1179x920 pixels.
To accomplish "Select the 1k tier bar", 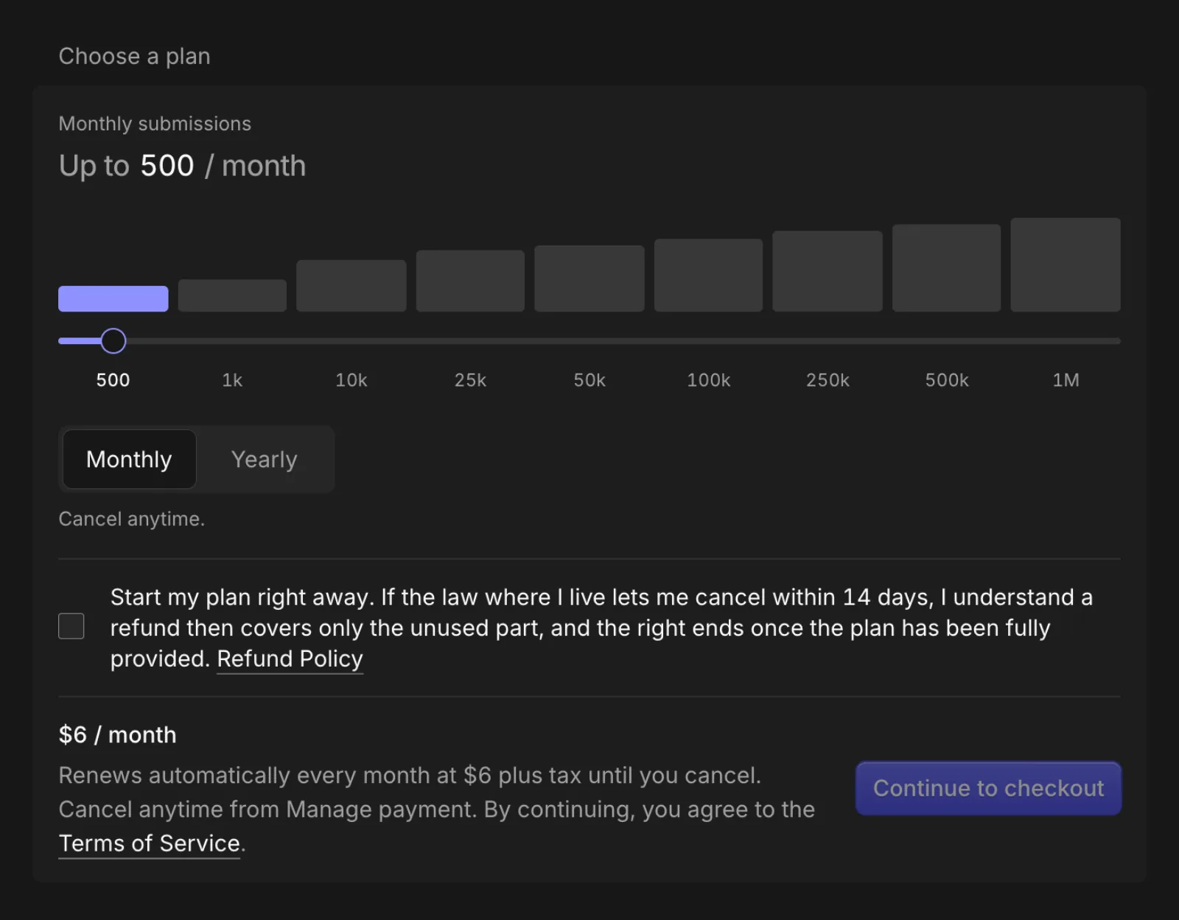I will 232,295.
